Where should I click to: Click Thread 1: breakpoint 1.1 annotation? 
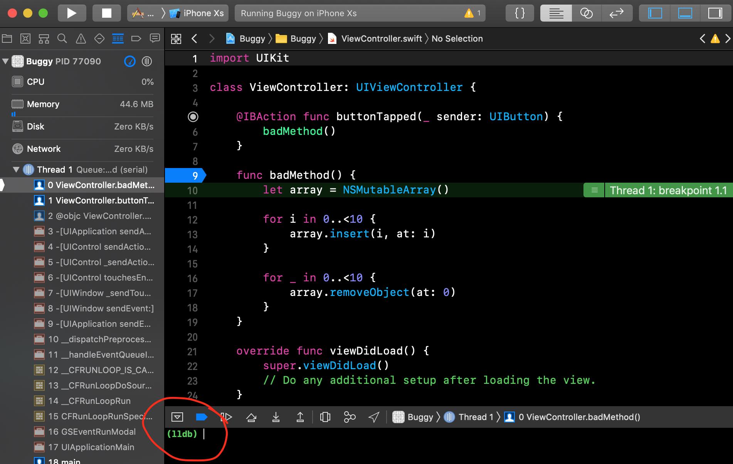coord(668,190)
